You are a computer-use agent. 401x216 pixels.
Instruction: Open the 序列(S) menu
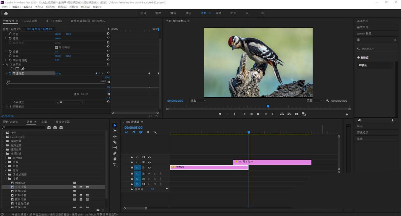click(39, 7)
